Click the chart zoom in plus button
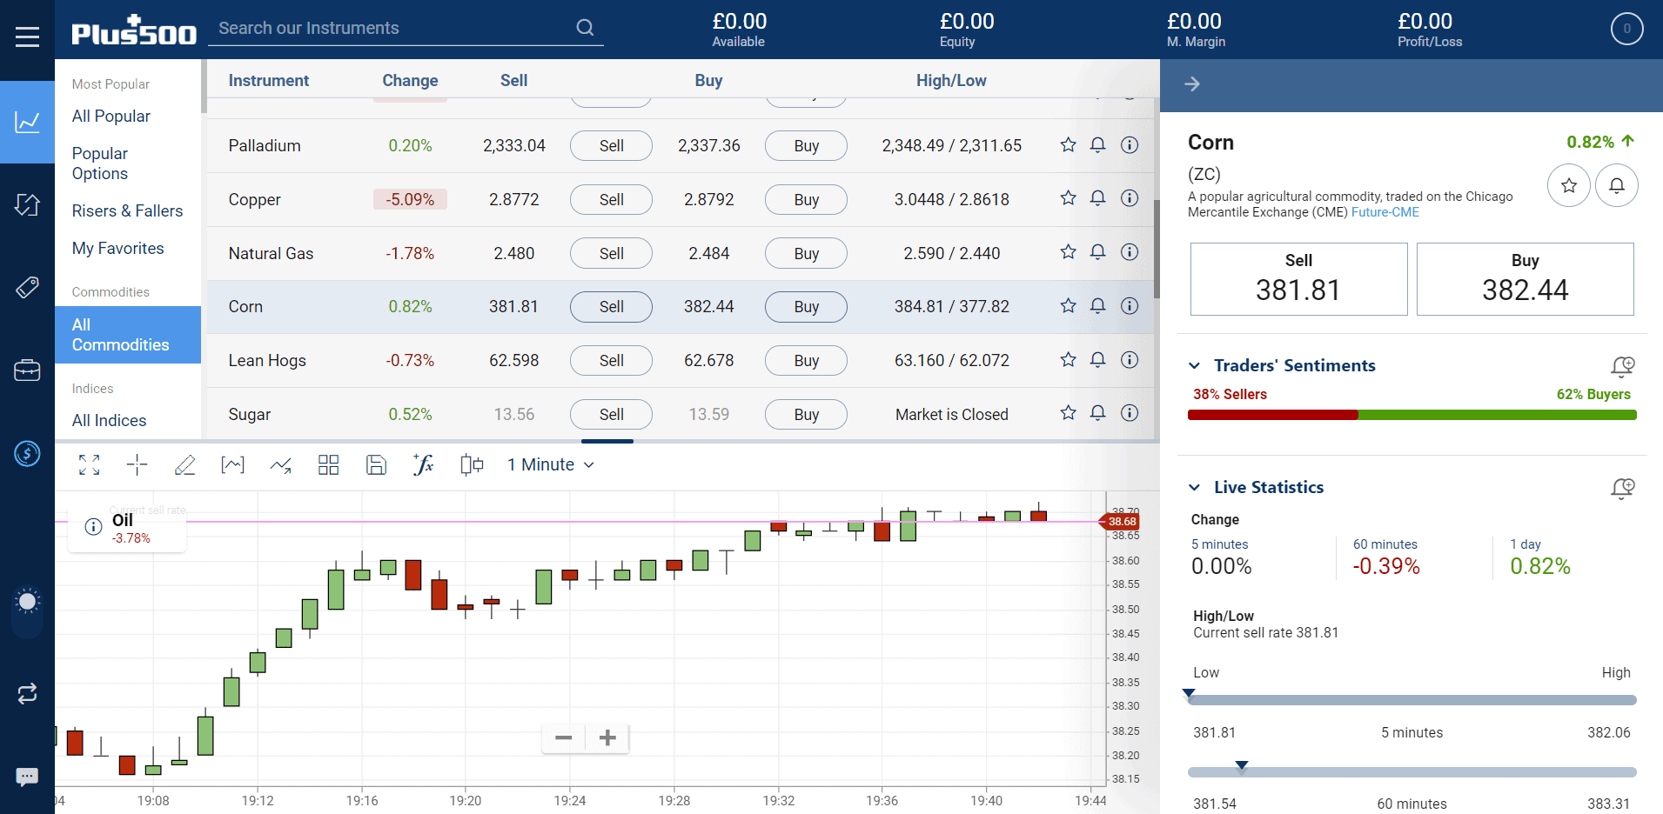The height and width of the screenshot is (814, 1663). coord(607,738)
